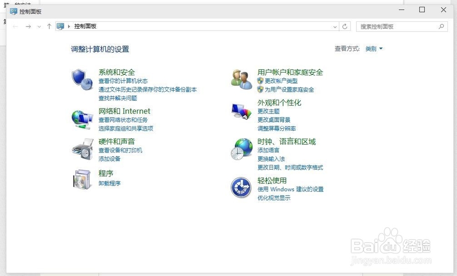The height and width of the screenshot is (276, 457).
Task: Click the search magnifier icon
Action: pos(441,26)
